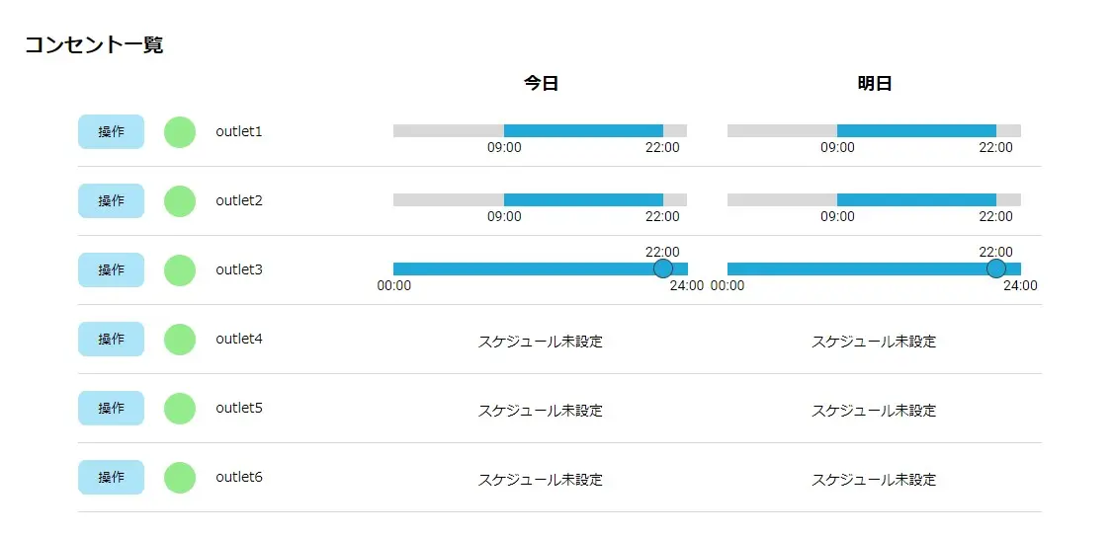This screenshot has width=1113, height=535.
Task: Click the 操作 button for outlet6
Action: (111, 478)
